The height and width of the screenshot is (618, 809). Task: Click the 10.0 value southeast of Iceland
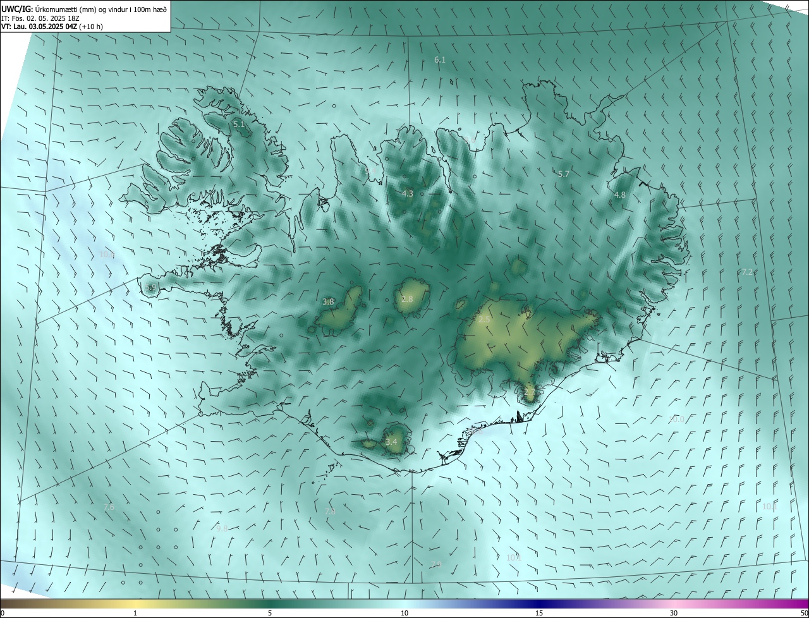click(x=676, y=420)
